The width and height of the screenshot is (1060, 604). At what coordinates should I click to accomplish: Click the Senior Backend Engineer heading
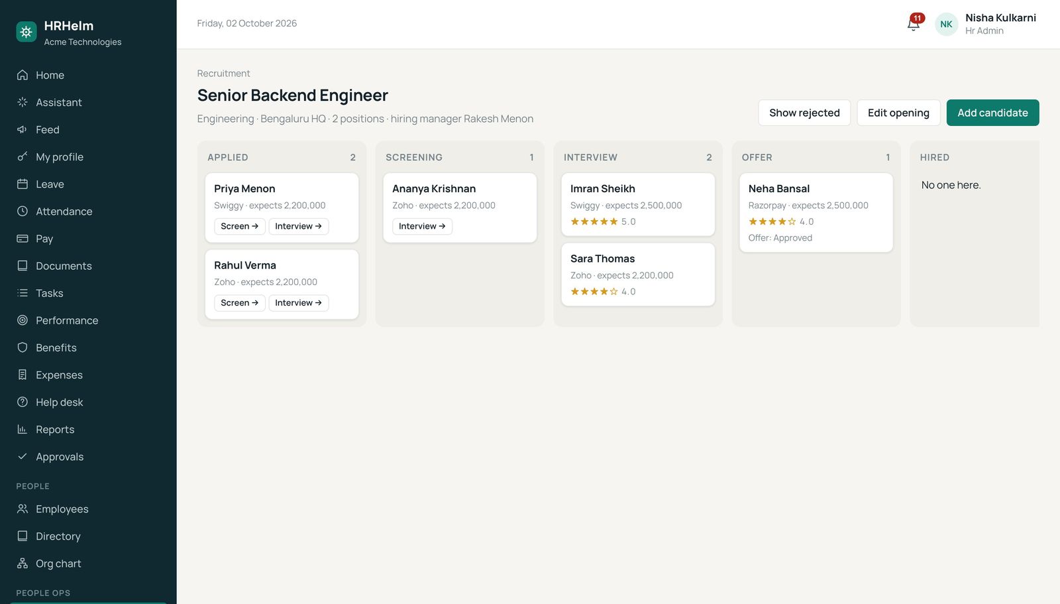click(x=293, y=95)
